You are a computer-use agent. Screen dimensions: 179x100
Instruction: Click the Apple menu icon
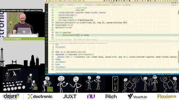point(47,1)
